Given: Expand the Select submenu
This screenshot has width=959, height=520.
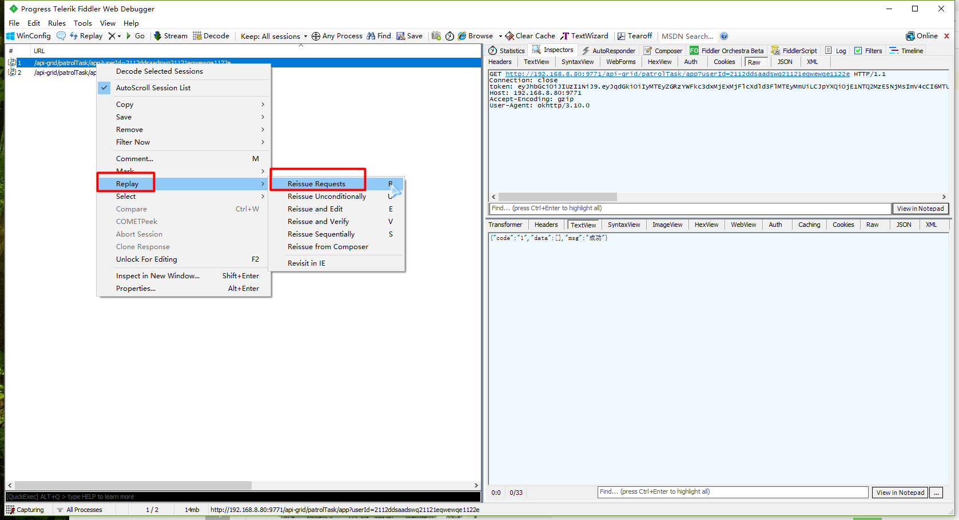Looking at the screenshot, I should 184,196.
